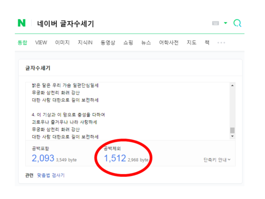
Task: Switch to the 책 tab
Action: (207, 42)
